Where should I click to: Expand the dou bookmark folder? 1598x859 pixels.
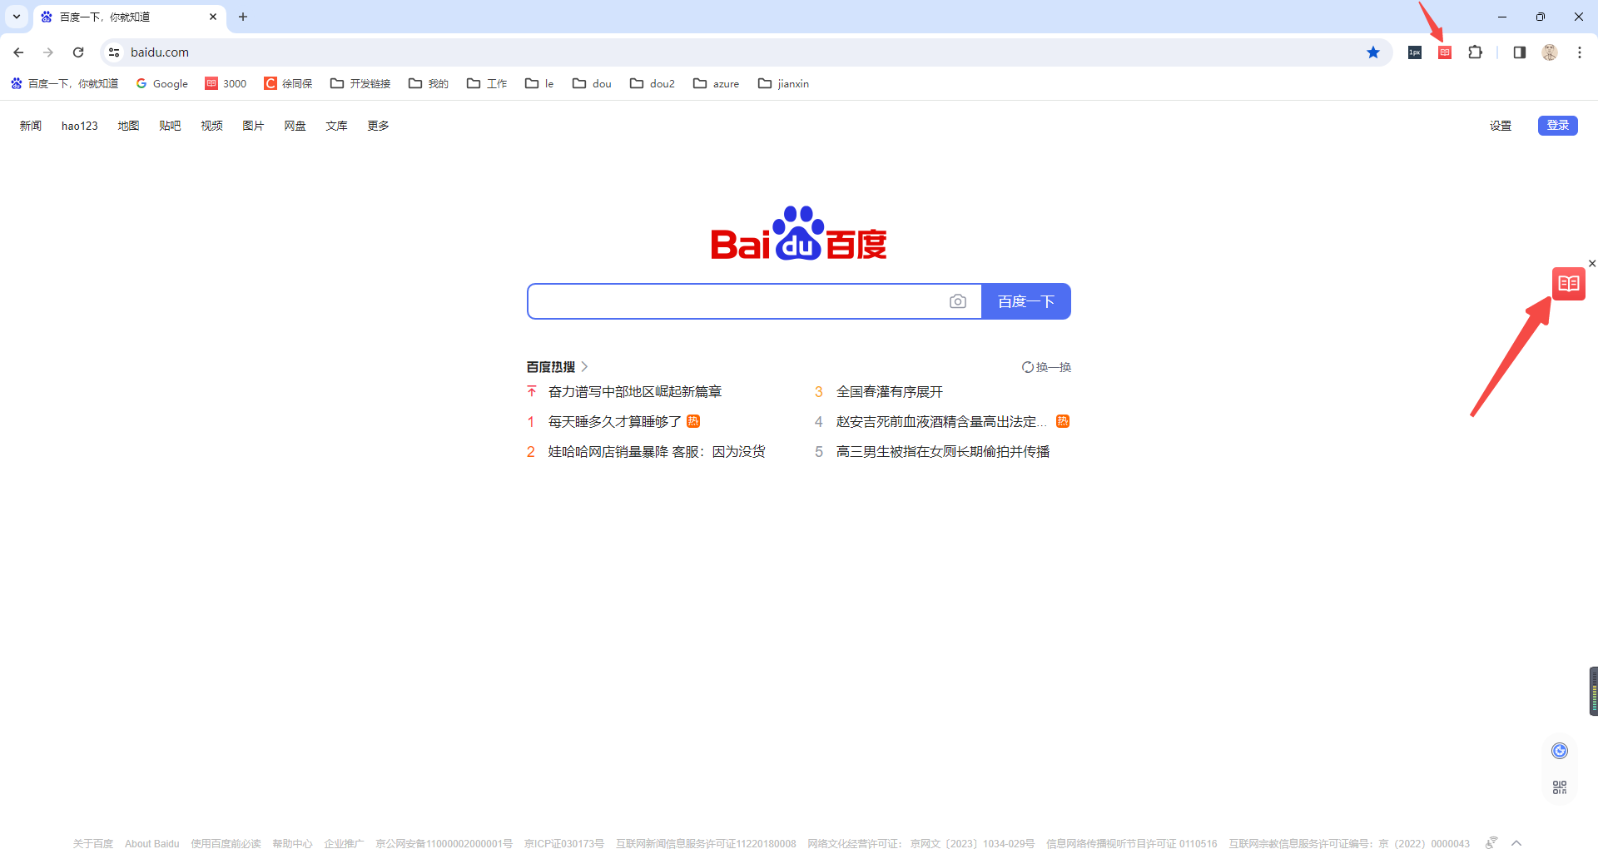pos(592,83)
